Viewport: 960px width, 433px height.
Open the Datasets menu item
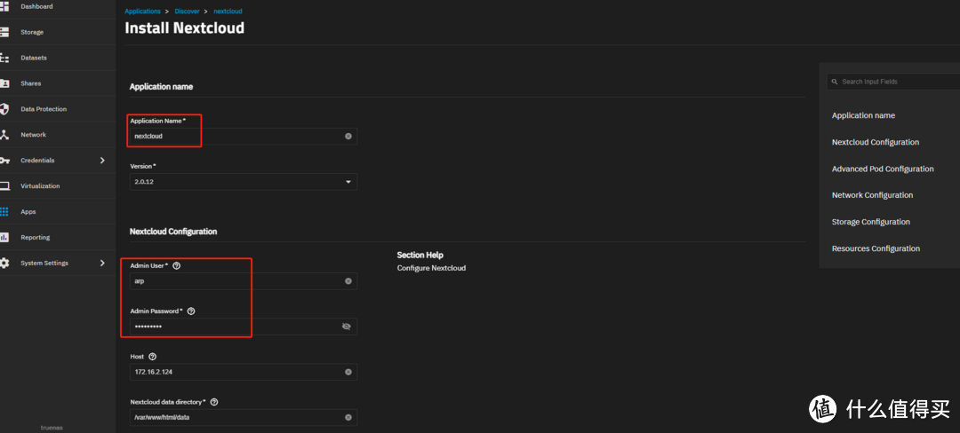(34, 58)
